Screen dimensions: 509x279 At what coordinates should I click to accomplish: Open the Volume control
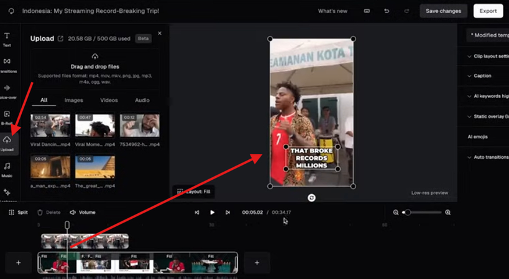83,212
